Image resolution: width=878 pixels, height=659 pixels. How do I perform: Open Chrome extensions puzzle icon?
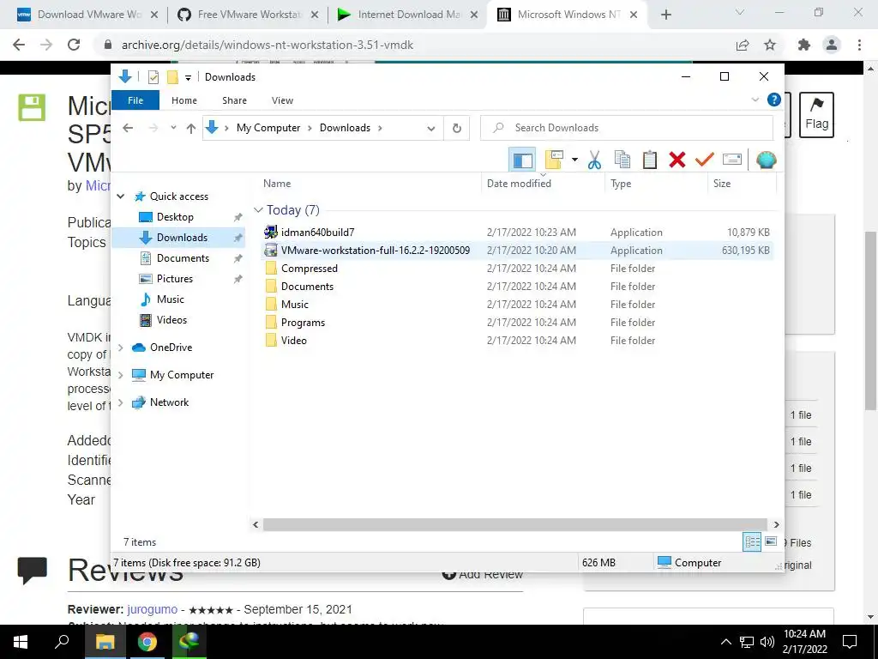click(x=804, y=45)
